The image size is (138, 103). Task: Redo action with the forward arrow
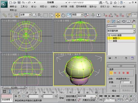29,2
